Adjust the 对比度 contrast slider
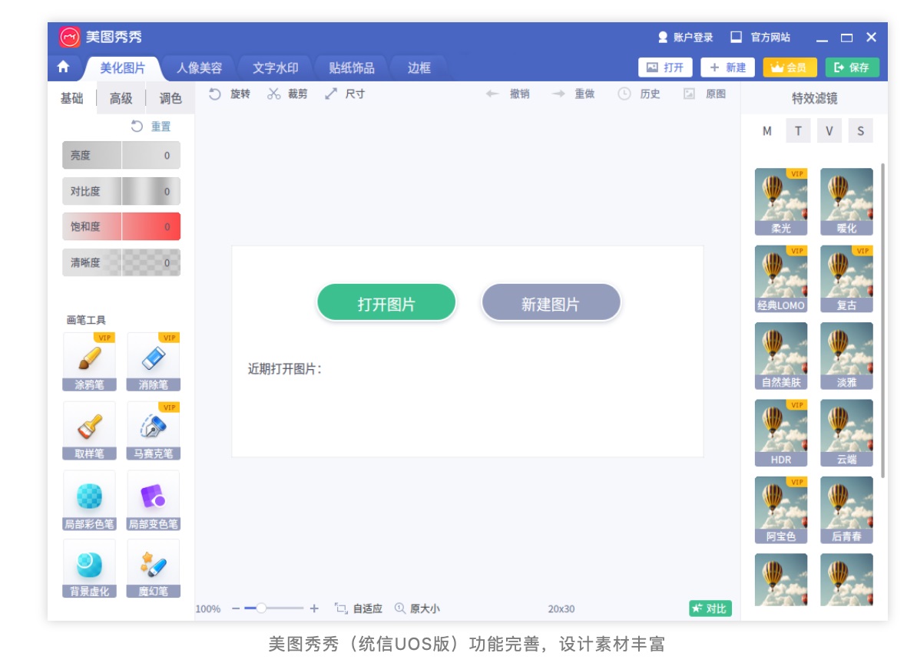The height and width of the screenshot is (666, 917). coord(121,191)
